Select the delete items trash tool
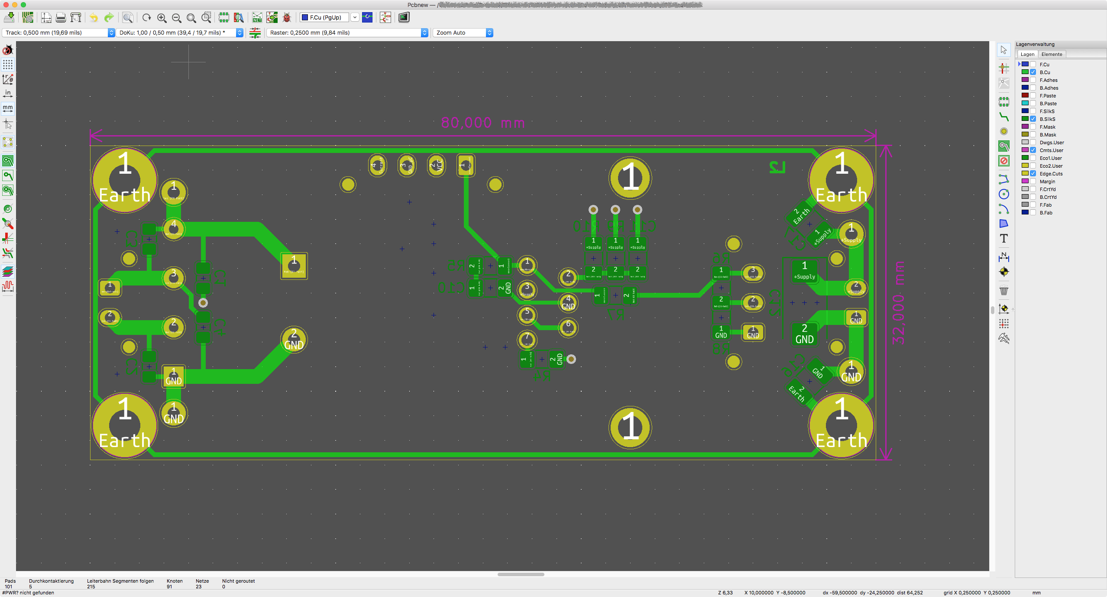The image size is (1107, 597). point(1004,291)
